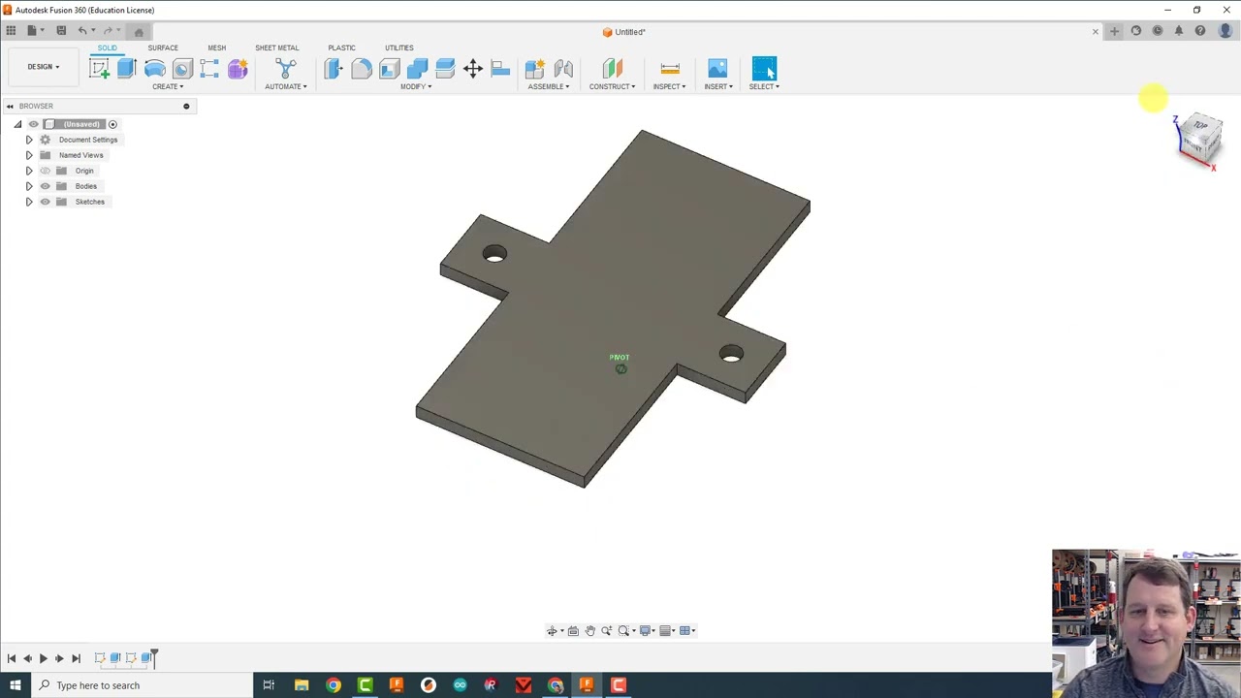Screen dimensions: 1241x698
Task: Select the Move/Copy tool
Action: click(x=473, y=68)
